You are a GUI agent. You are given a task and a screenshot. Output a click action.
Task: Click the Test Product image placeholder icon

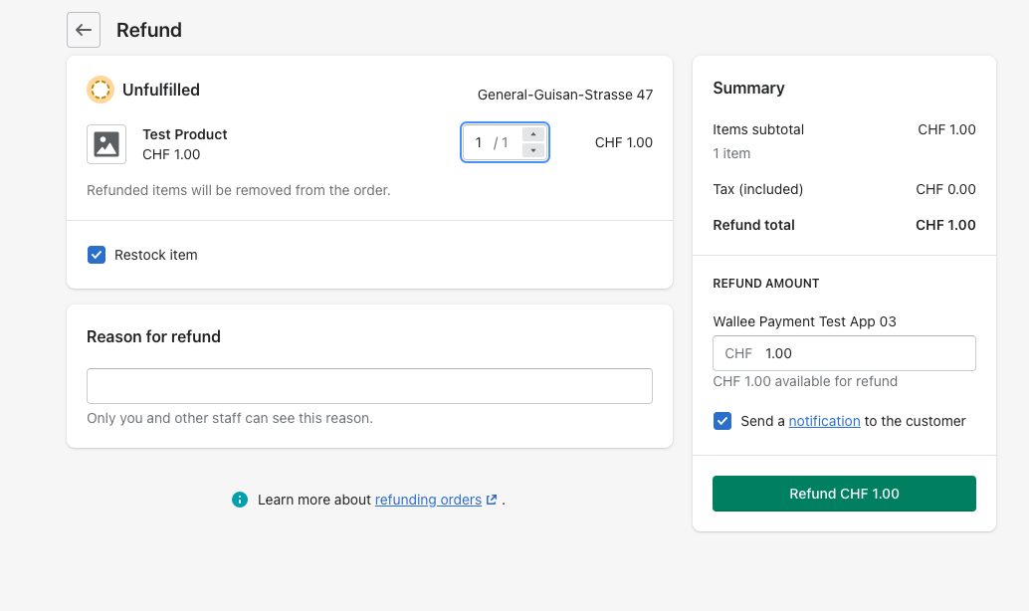point(106,144)
